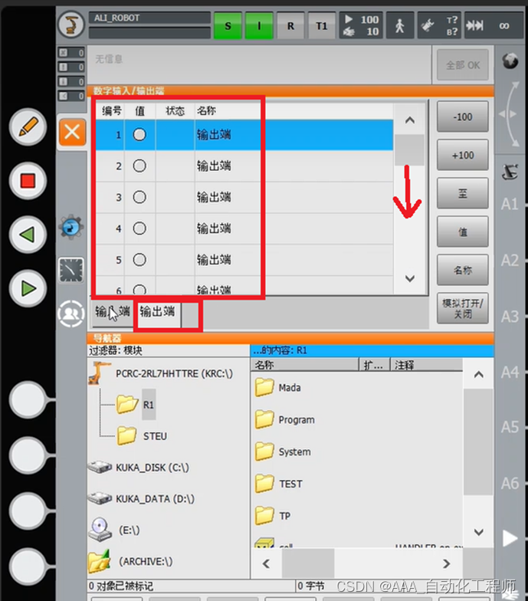Close the digital I/O window with orange X
Screen dimensions: 528x601
pyautogui.click(x=72, y=132)
